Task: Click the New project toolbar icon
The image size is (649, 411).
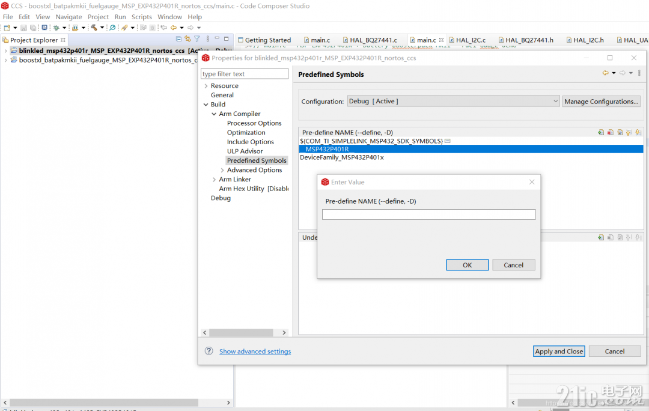Action: [x=7, y=28]
